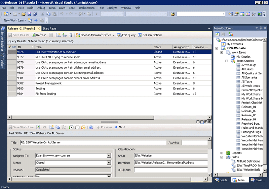Open New Work Item dropdown
This screenshot has width=269, height=189.
pos(15,20)
